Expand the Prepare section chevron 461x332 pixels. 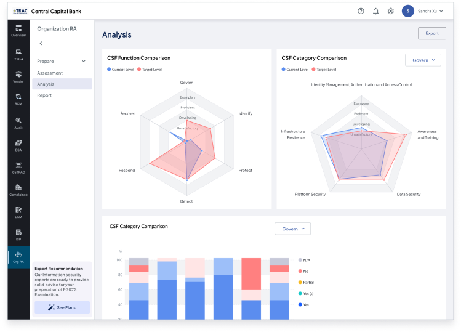[x=84, y=61]
